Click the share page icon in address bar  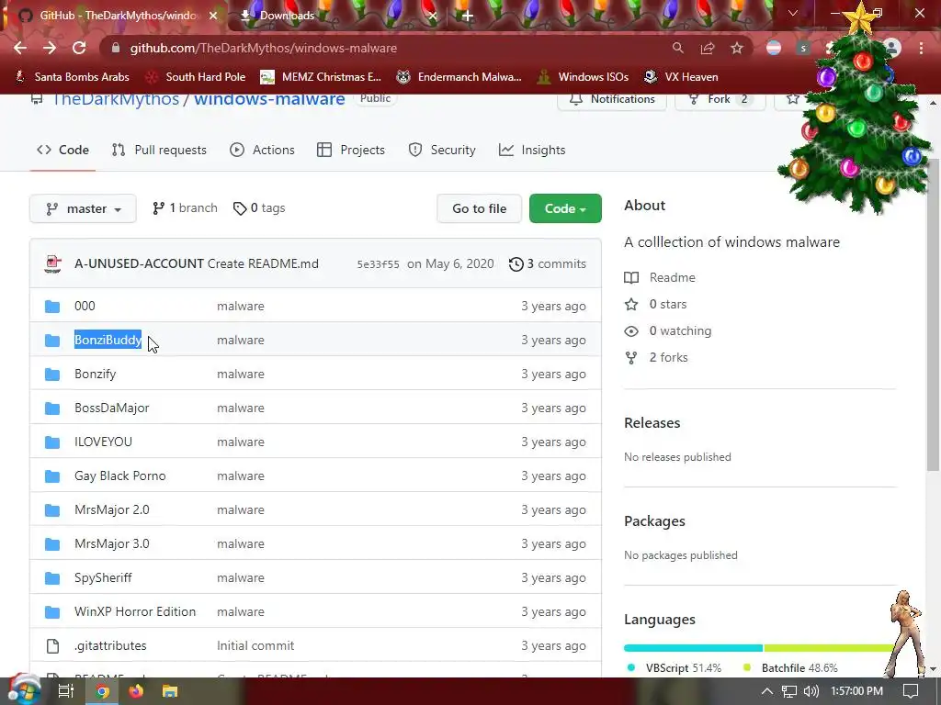point(708,48)
